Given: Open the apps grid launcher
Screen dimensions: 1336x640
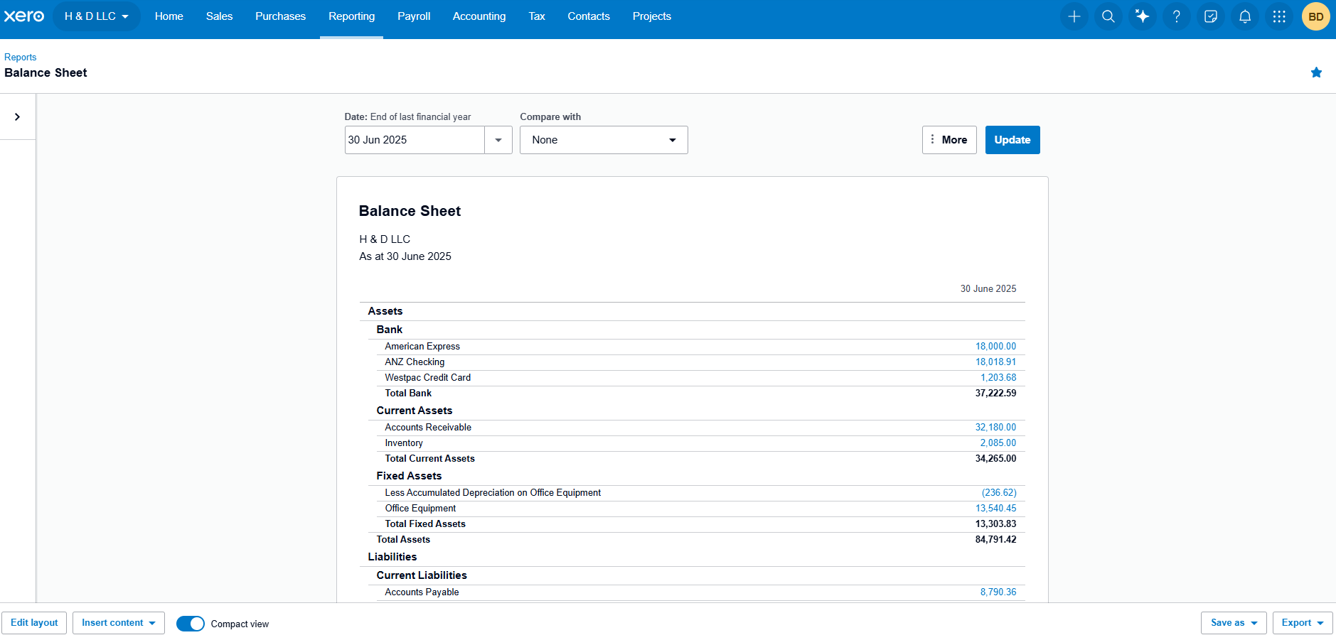Looking at the screenshot, I should coord(1278,16).
